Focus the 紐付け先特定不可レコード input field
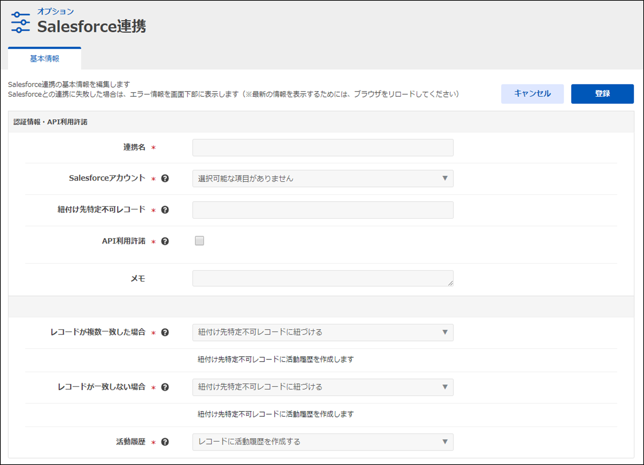The image size is (644, 465). click(323, 210)
